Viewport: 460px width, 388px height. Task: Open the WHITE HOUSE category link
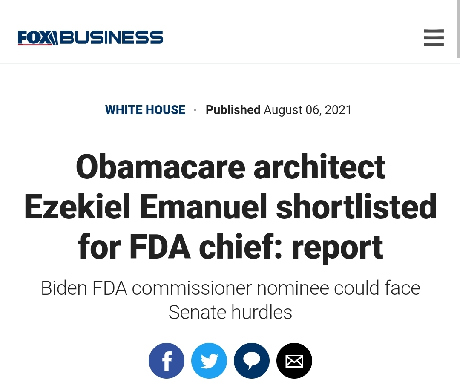(145, 110)
